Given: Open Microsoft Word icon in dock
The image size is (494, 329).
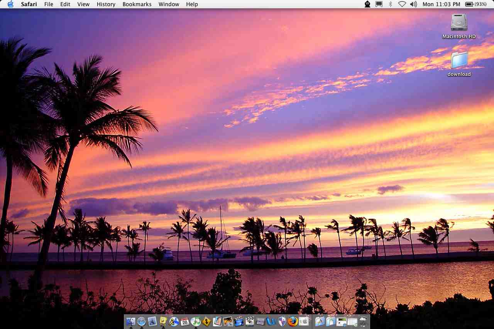Looking at the screenshot, I should tap(271, 321).
